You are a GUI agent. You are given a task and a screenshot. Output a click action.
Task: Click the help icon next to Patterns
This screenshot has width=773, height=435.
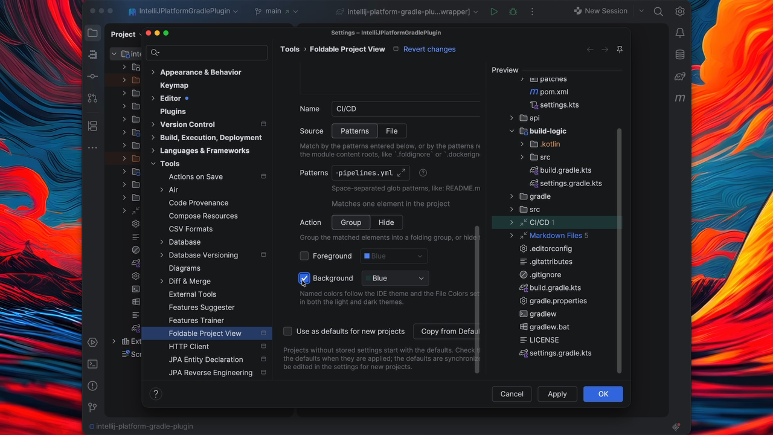point(423,173)
